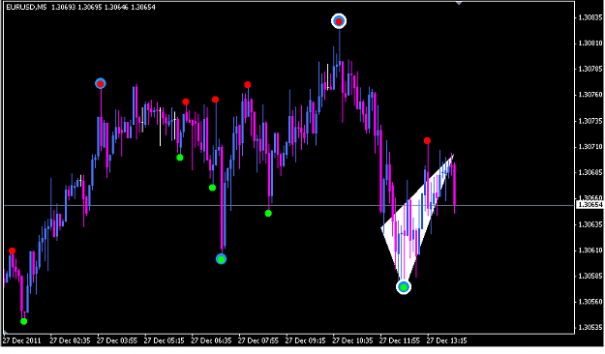
Task: Click the 27 Dec 06:35 time label
Action: pos(211,340)
